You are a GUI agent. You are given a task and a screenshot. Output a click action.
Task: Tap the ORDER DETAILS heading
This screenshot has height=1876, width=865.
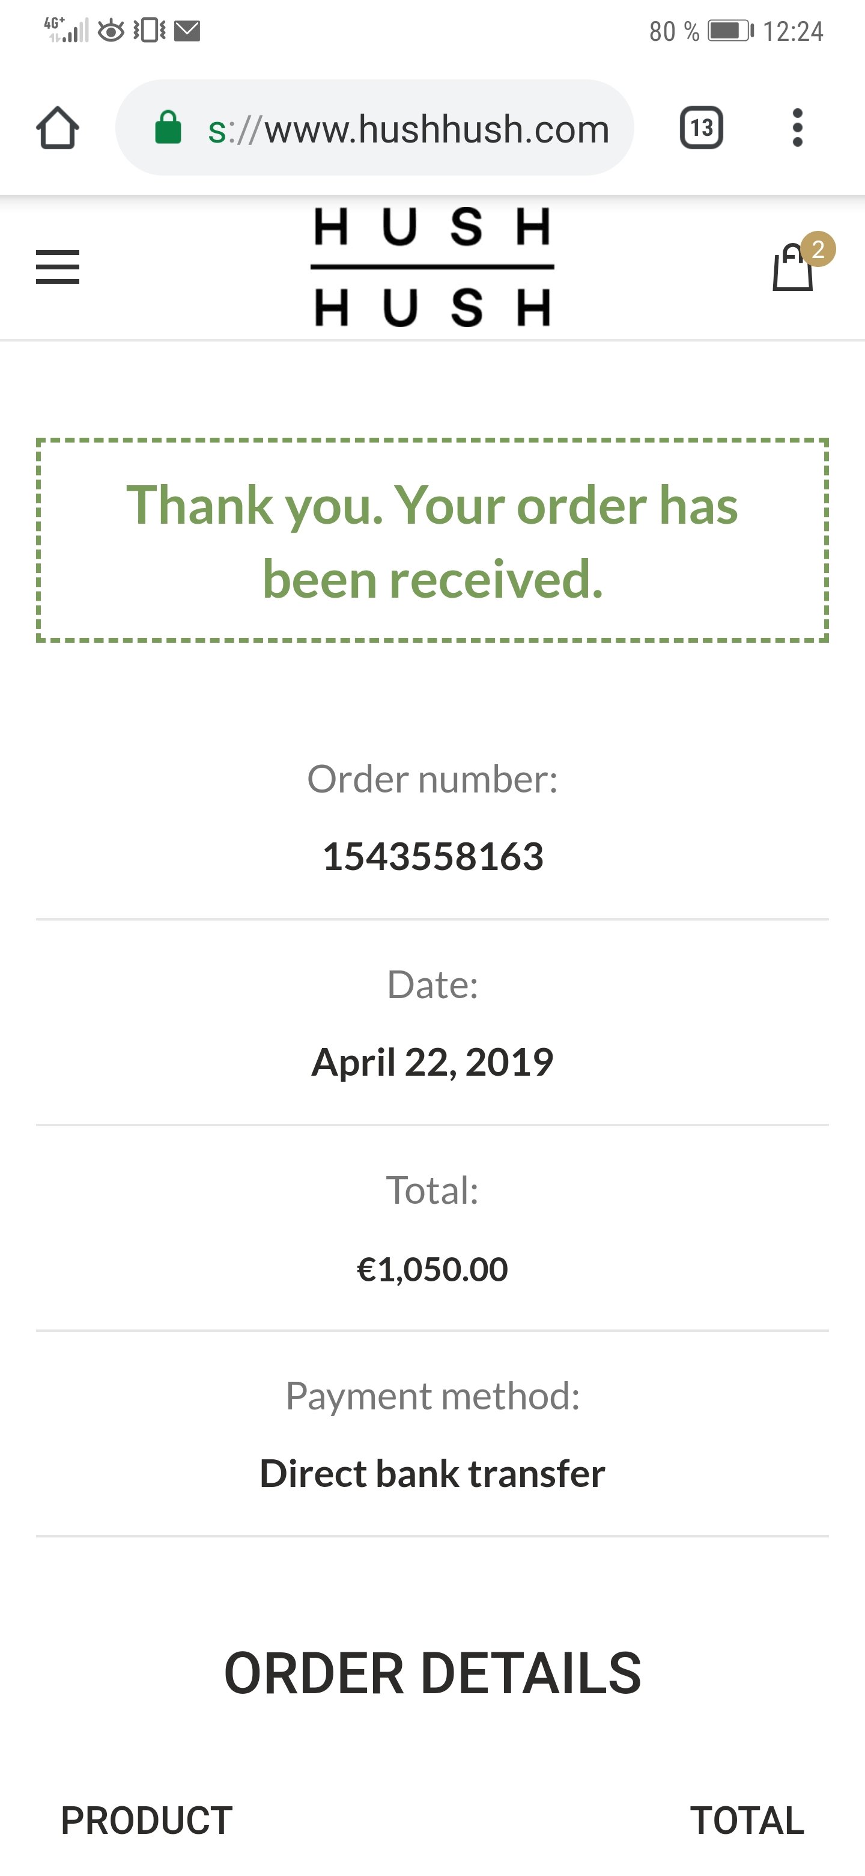pyautogui.click(x=432, y=1673)
